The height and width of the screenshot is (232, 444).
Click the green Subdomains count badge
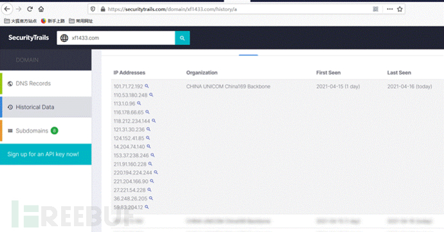coord(54,130)
